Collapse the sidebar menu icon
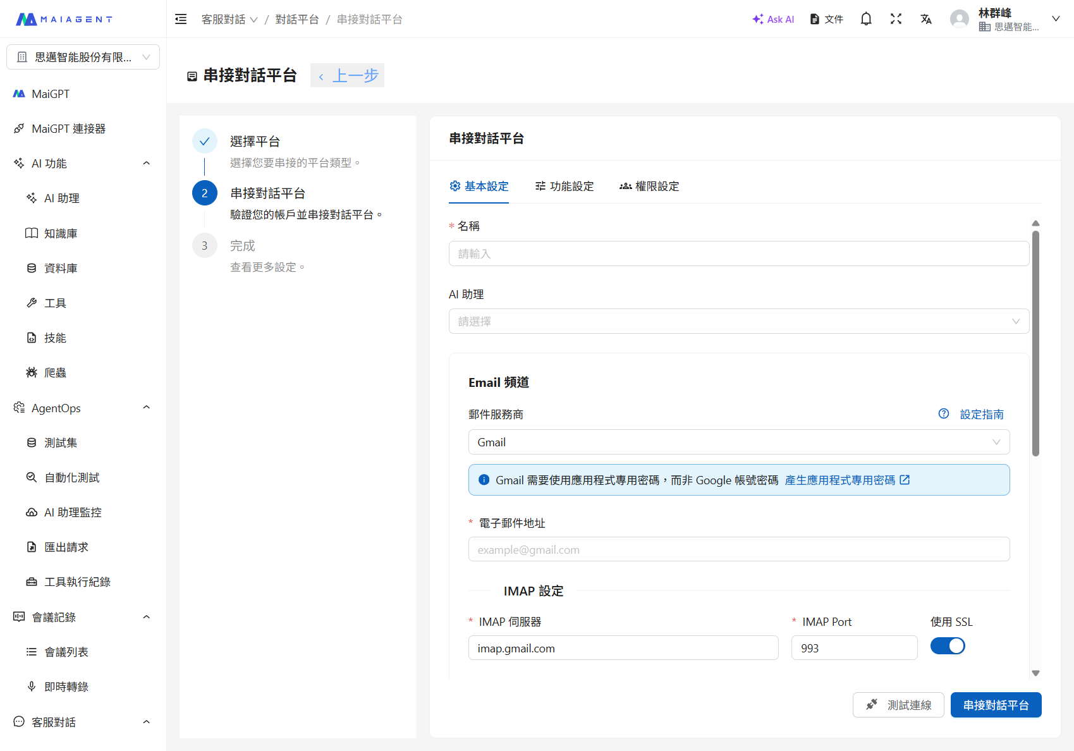This screenshot has width=1074, height=751. pyautogui.click(x=181, y=19)
